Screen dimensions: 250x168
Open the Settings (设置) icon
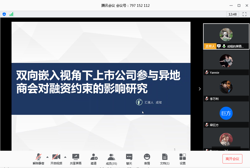[183, 157]
